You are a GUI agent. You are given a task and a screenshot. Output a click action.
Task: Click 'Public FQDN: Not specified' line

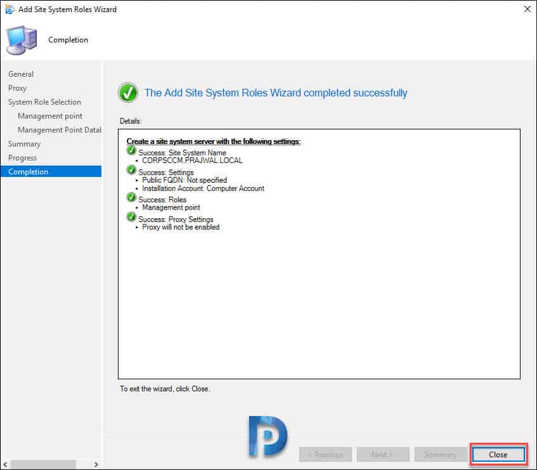[184, 180]
